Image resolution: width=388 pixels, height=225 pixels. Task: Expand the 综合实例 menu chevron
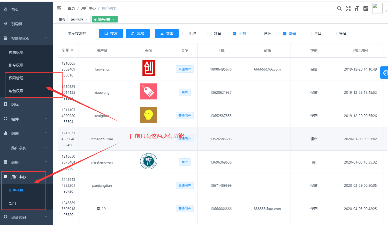coord(46,216)
